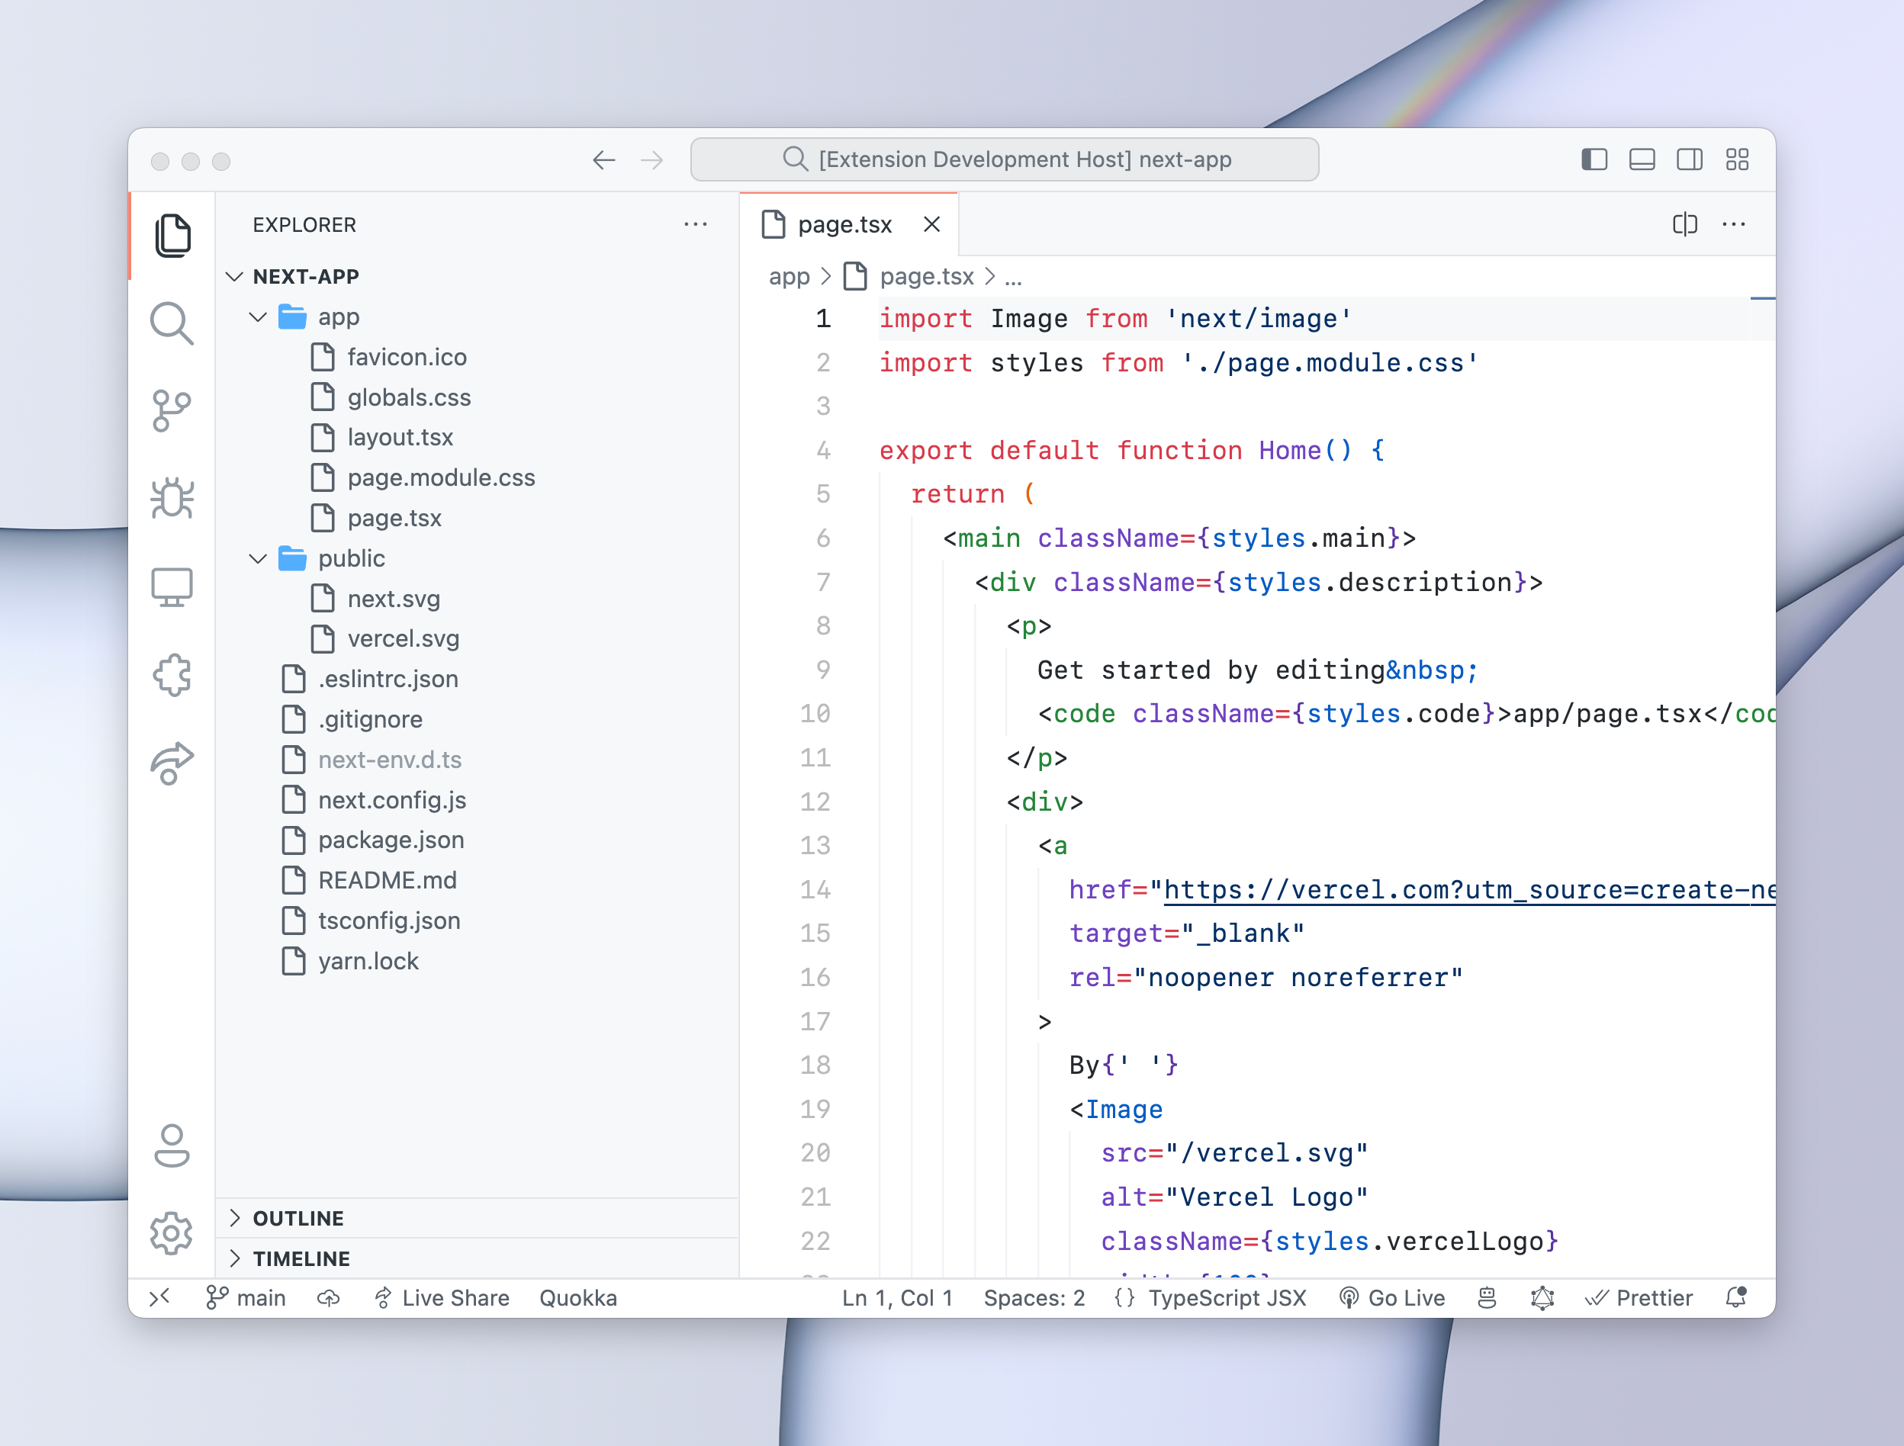Open Run and Debug view
This screenshot has width=1904, height=1446.
[x=172, y=500]
